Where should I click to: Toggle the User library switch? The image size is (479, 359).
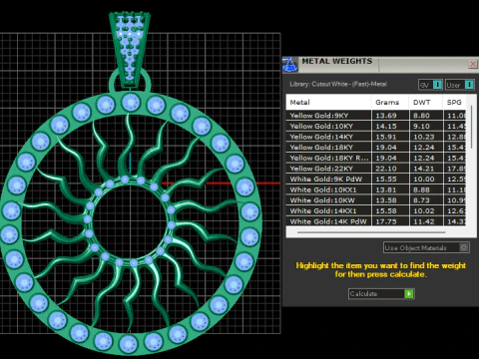[x=460, y=85]
